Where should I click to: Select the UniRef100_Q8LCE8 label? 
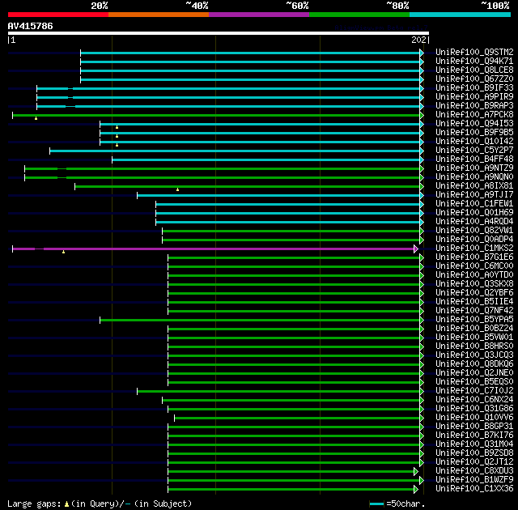click(474, 70)
